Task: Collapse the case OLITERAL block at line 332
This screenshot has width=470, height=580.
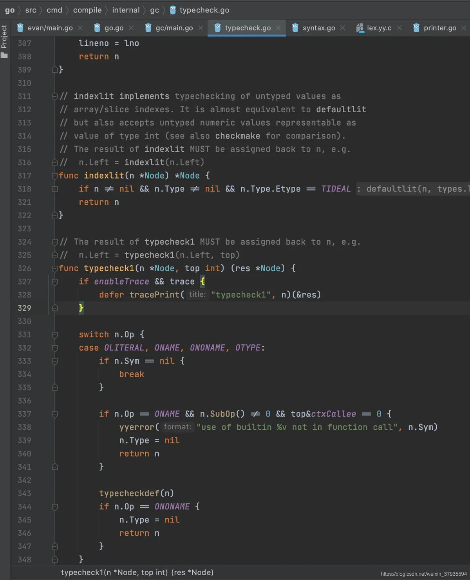Action: [55, 348]
